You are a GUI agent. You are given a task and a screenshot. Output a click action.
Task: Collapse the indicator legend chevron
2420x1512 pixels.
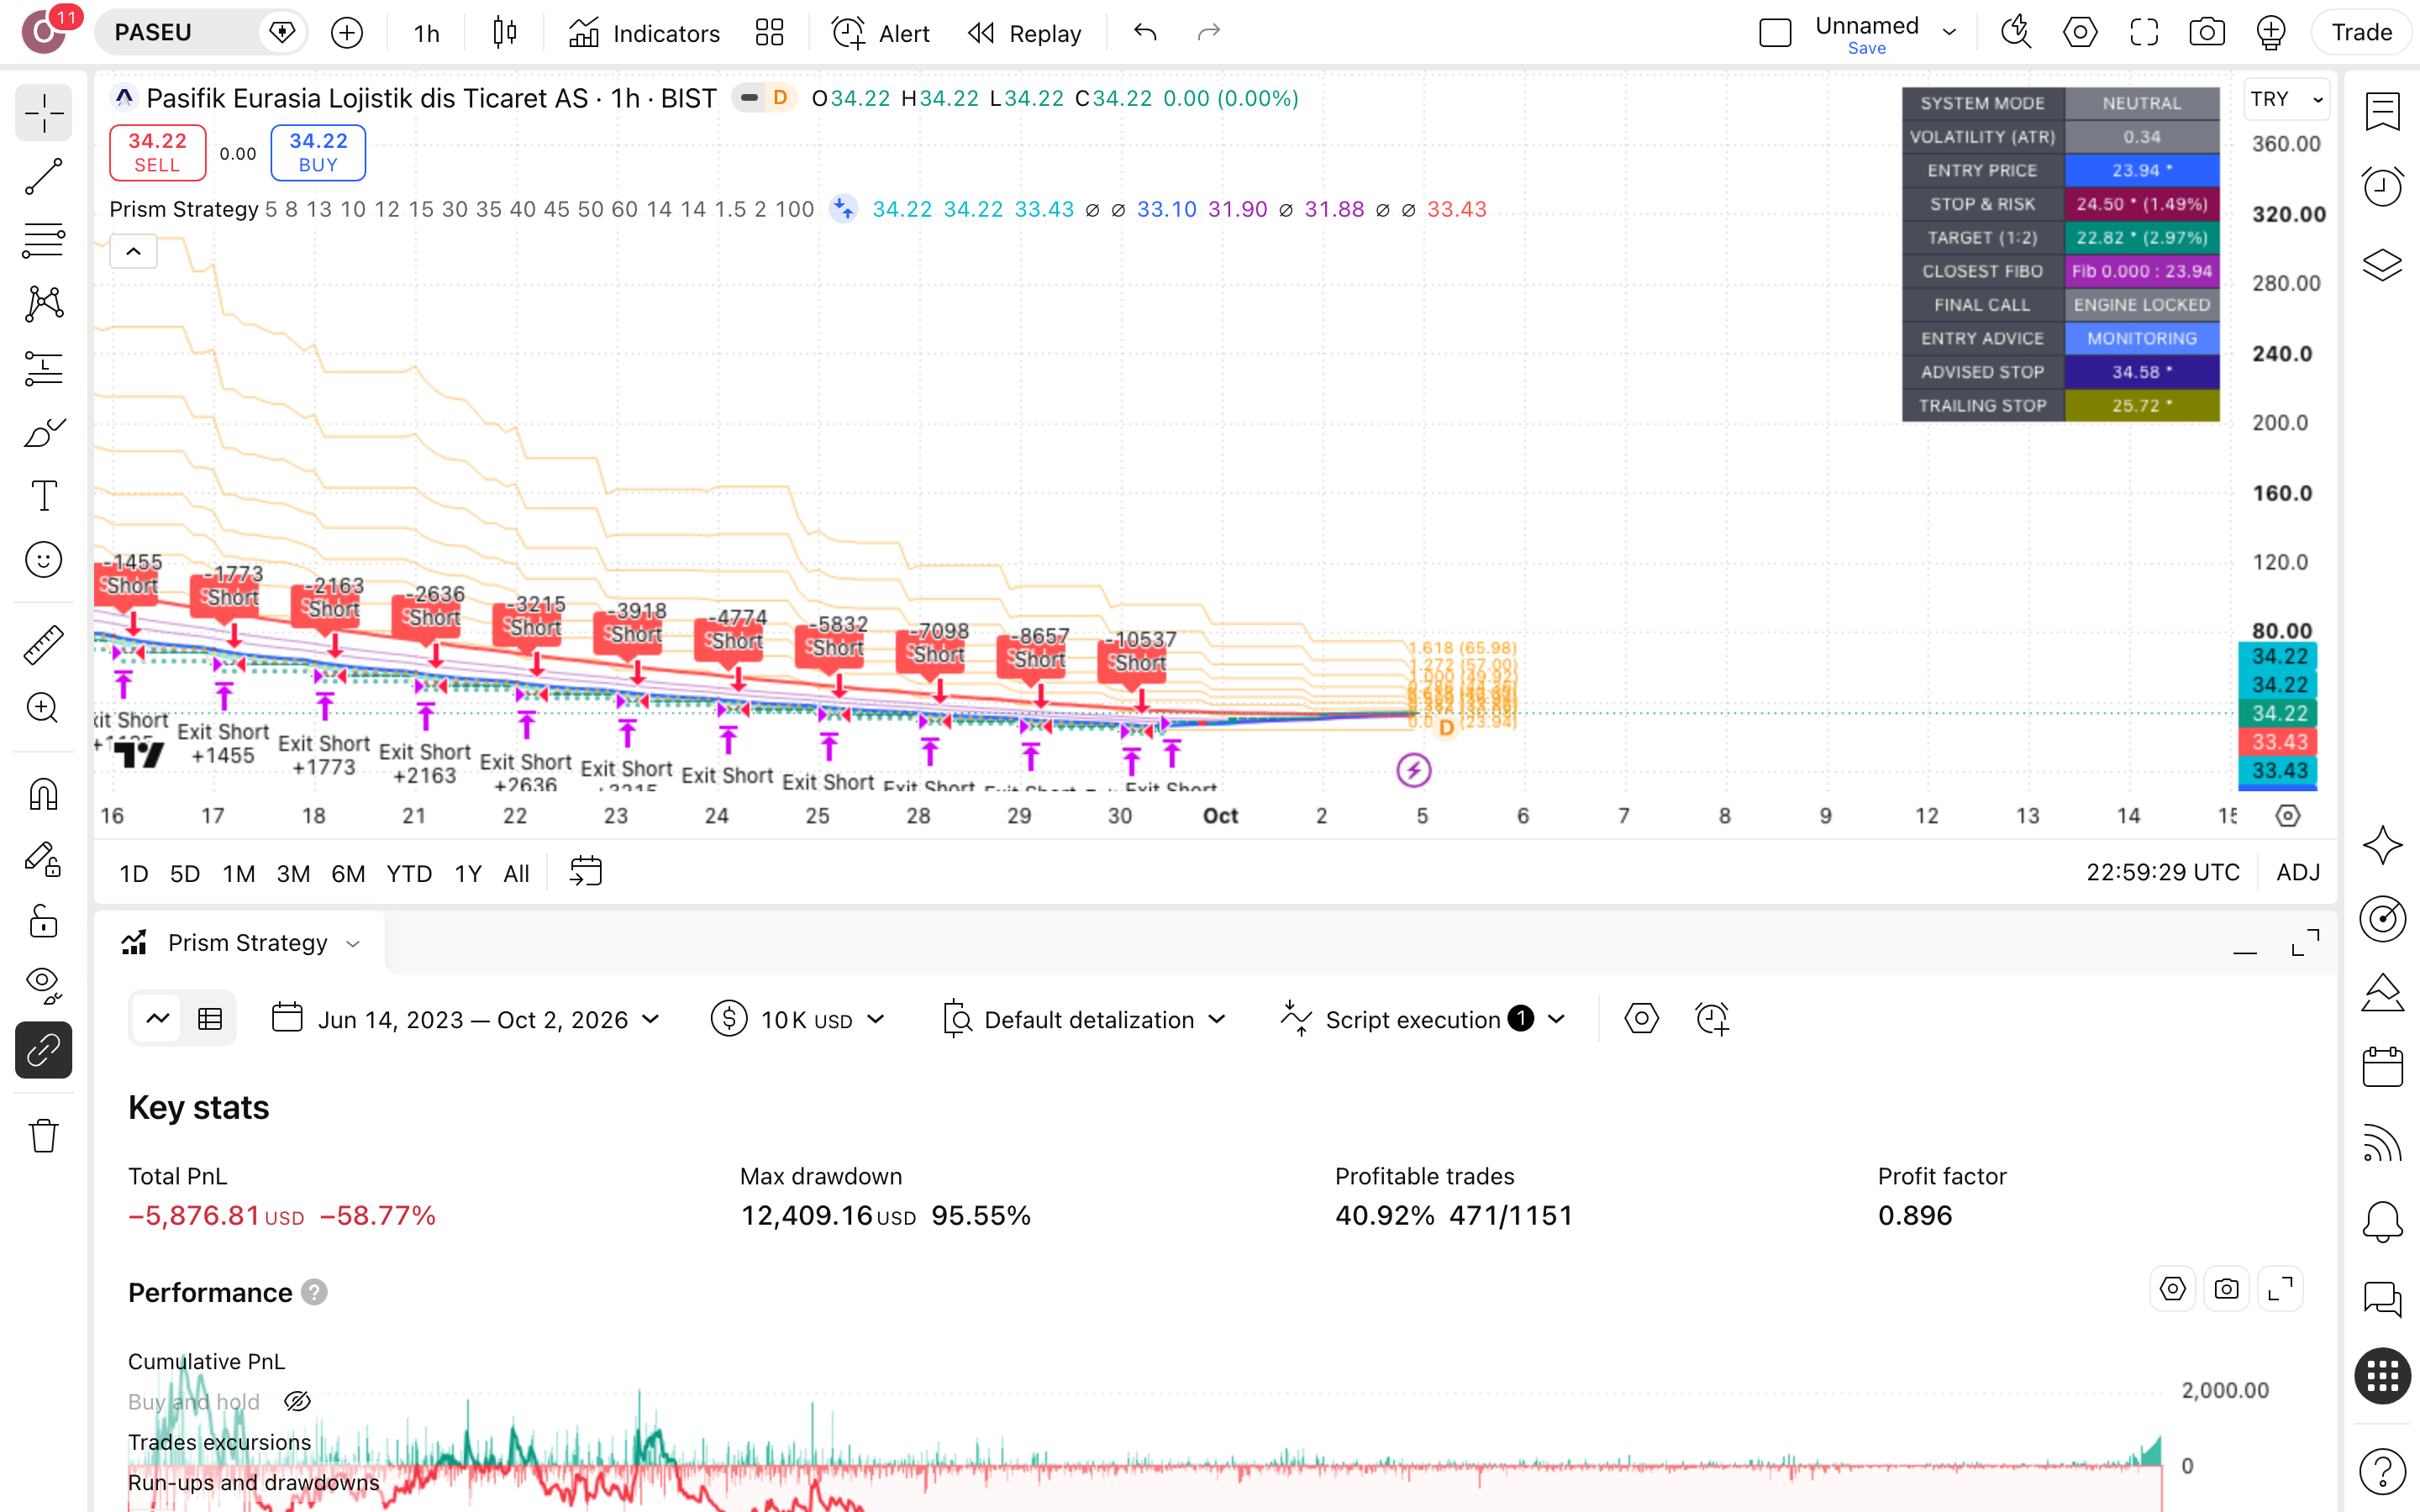click(x=133, y=251)
